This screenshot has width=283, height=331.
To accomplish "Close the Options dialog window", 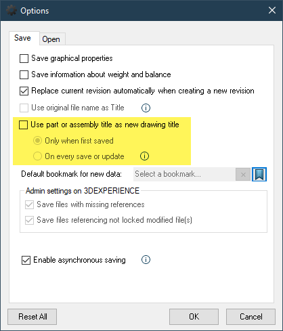I will pyautogui.click(x=272, y=10).
